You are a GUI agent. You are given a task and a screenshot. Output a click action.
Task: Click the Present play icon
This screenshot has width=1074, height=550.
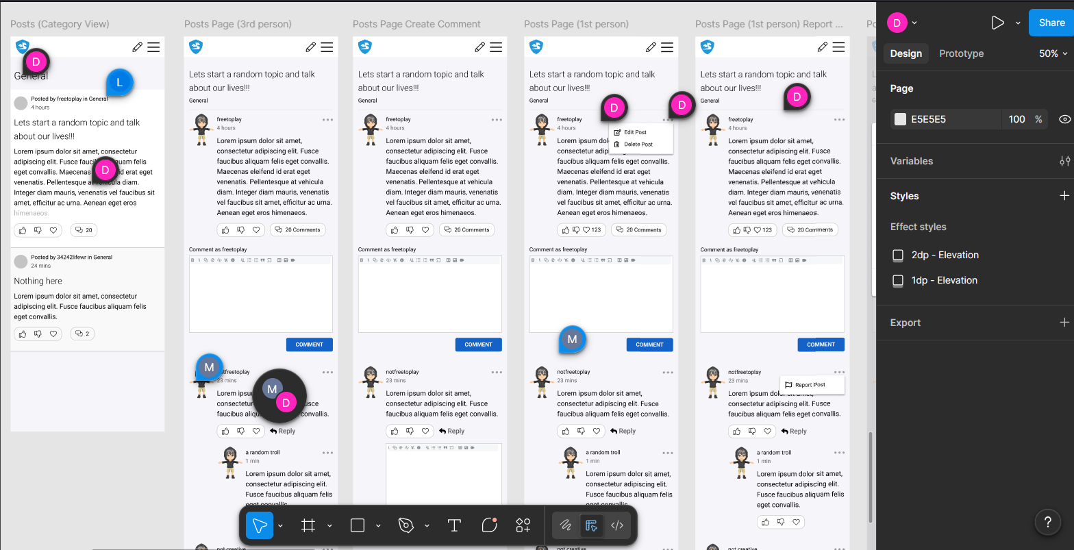[997, 23]
